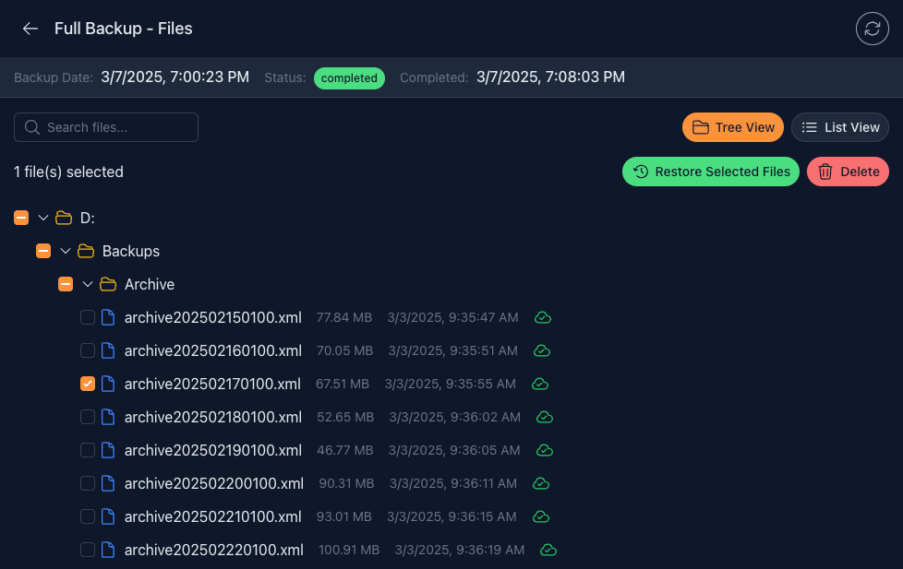Click cloud status icon for archive202502190100.xml
The width and height of the screenshot is (903, 569).
(x=545, y=450)
